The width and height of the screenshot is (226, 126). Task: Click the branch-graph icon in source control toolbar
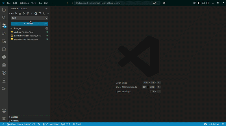point(24,13)
